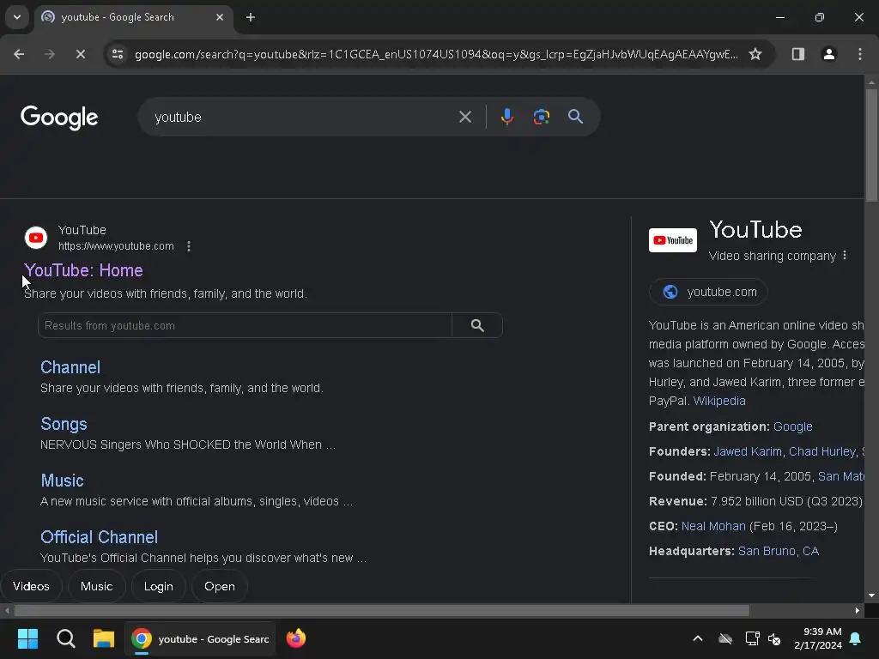Click the vertical scrollbar thumb
Viewport: 879px width, 659px height.
pos(872,144)
